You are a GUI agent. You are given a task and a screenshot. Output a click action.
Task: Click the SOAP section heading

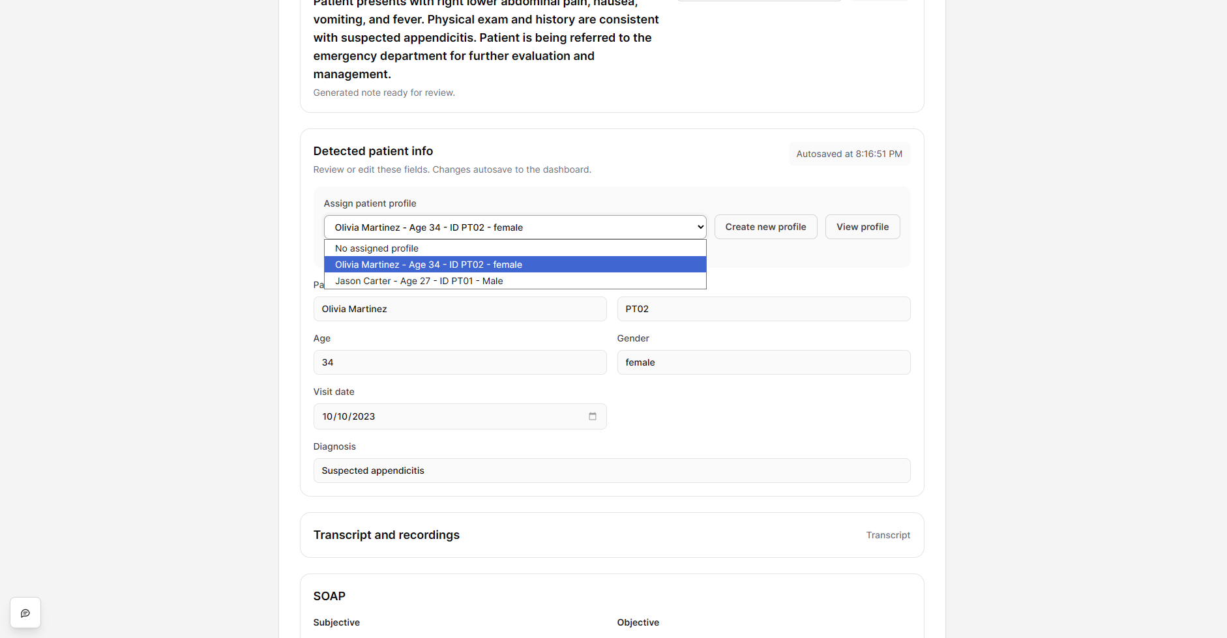point(329,596)
